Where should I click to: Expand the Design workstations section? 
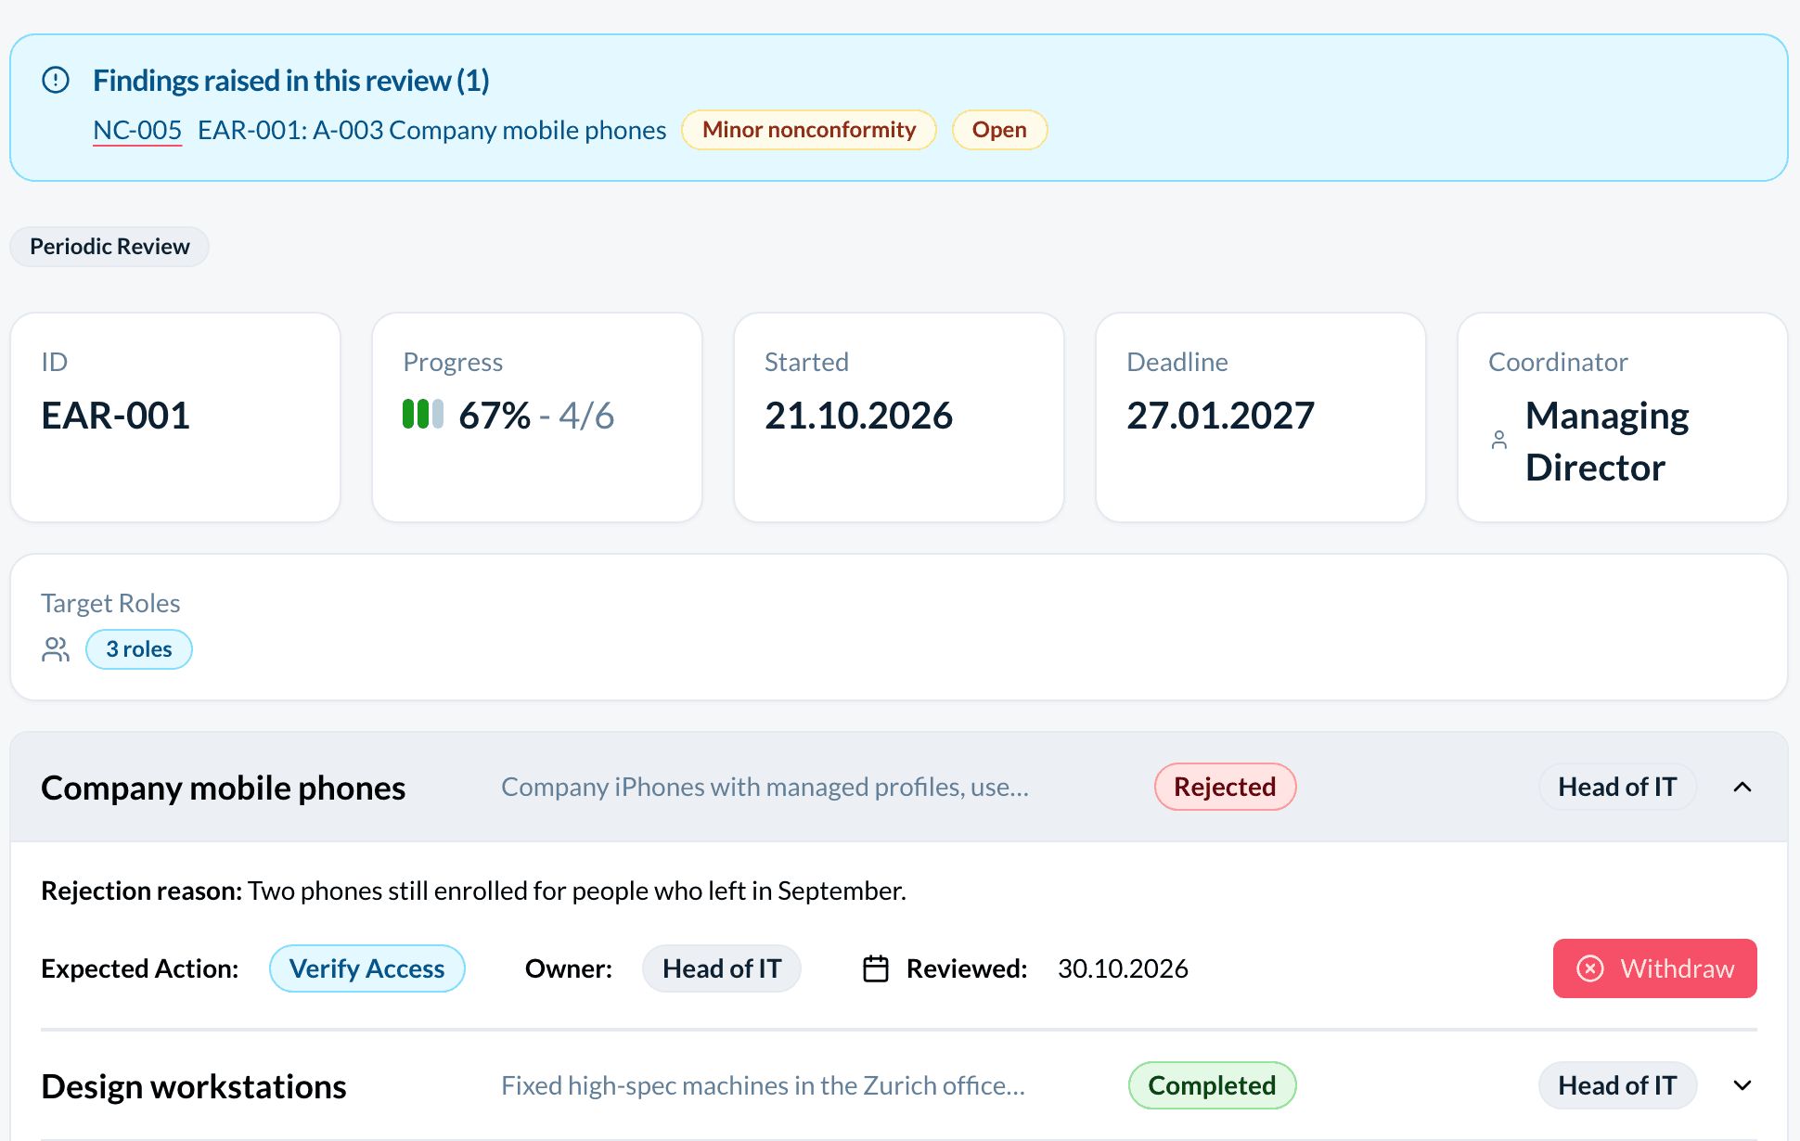point(1742,1085)
